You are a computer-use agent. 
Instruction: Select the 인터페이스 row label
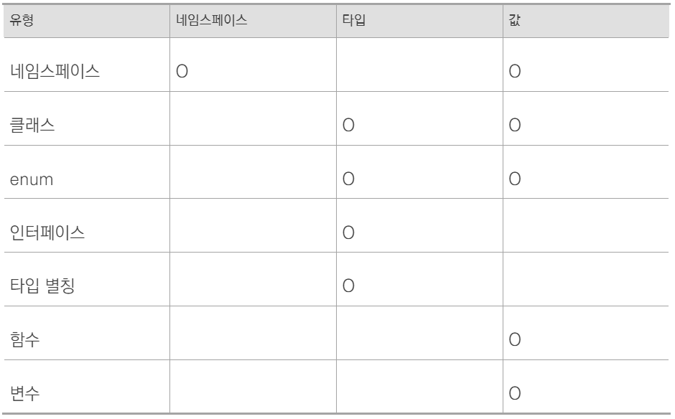(x=44, y=232)
